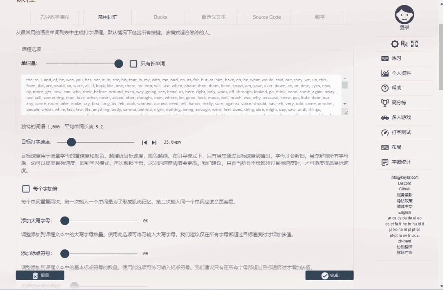Switch to the 自定义文本 tab
The image size is (443, 290).
(x=214, y=17)
